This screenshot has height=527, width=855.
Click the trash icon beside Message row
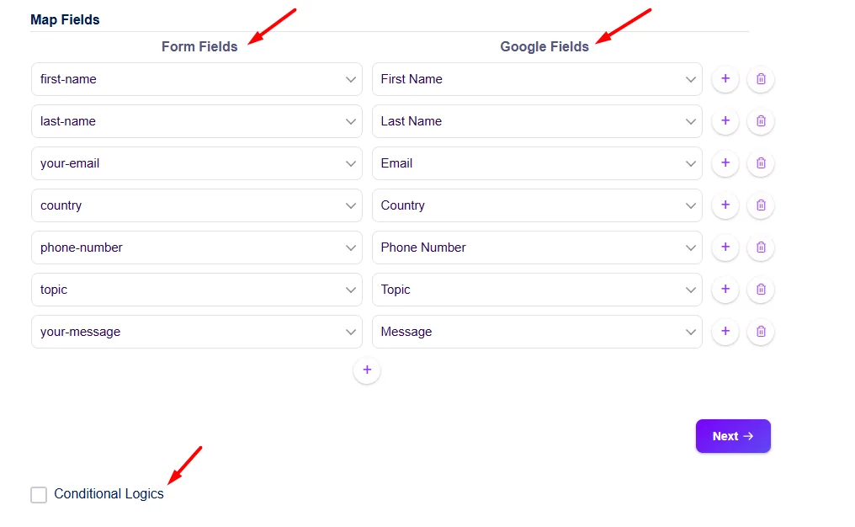761,332
